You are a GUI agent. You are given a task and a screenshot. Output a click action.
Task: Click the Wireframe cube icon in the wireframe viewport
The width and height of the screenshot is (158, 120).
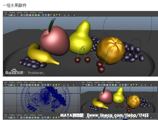43,85
